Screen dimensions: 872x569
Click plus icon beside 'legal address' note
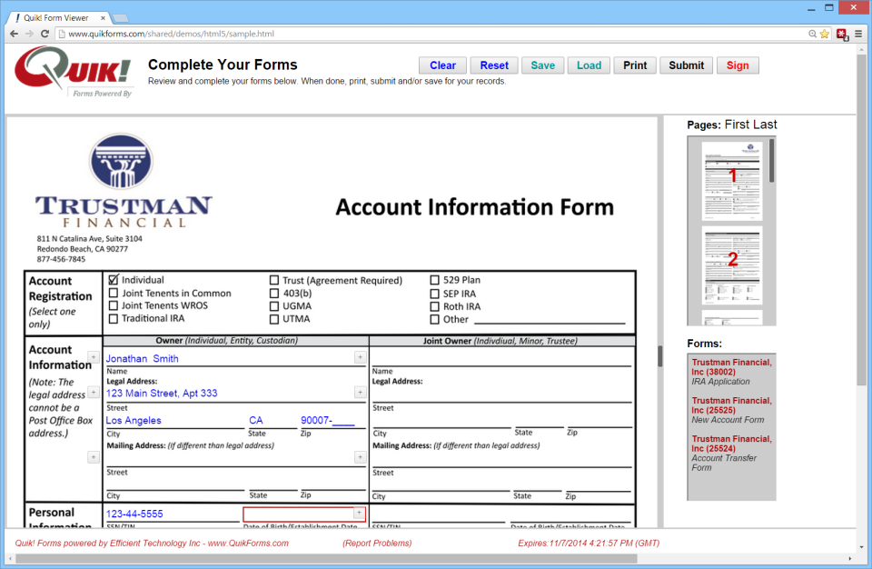(94, 393)
